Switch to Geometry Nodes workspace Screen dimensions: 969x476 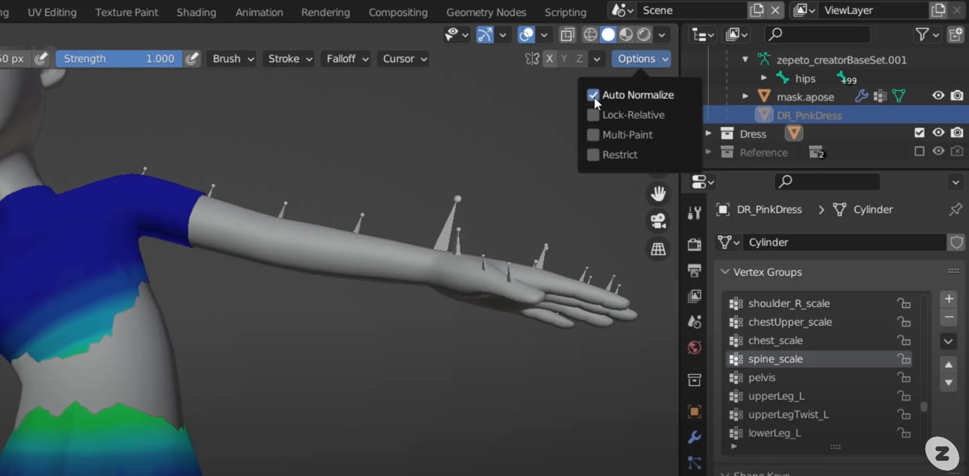486,12
